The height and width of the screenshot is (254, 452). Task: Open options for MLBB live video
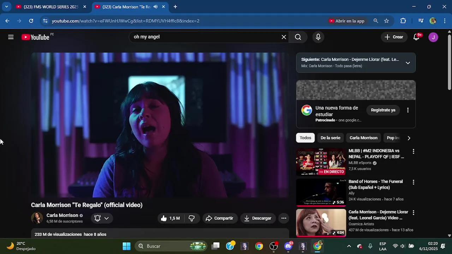point(414,151)
